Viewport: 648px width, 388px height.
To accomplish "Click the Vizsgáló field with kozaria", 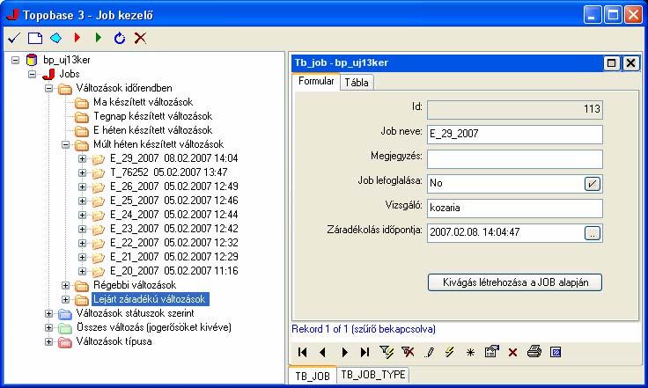I will click(515, 208).
